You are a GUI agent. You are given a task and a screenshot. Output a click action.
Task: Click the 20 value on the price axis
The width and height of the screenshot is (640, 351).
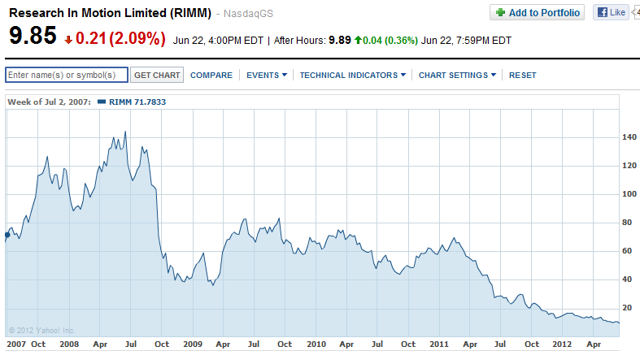click(626, 308)
